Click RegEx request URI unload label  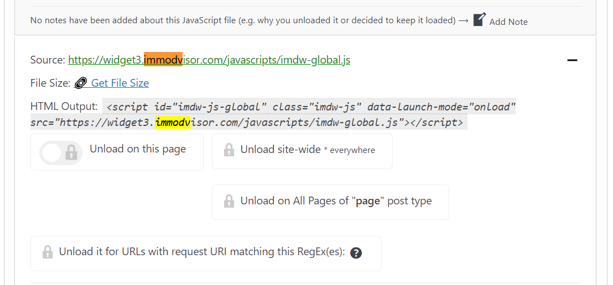(202, 252)
